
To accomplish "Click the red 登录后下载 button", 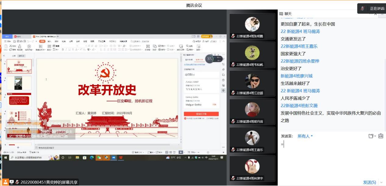I will (x=201, y=114).
